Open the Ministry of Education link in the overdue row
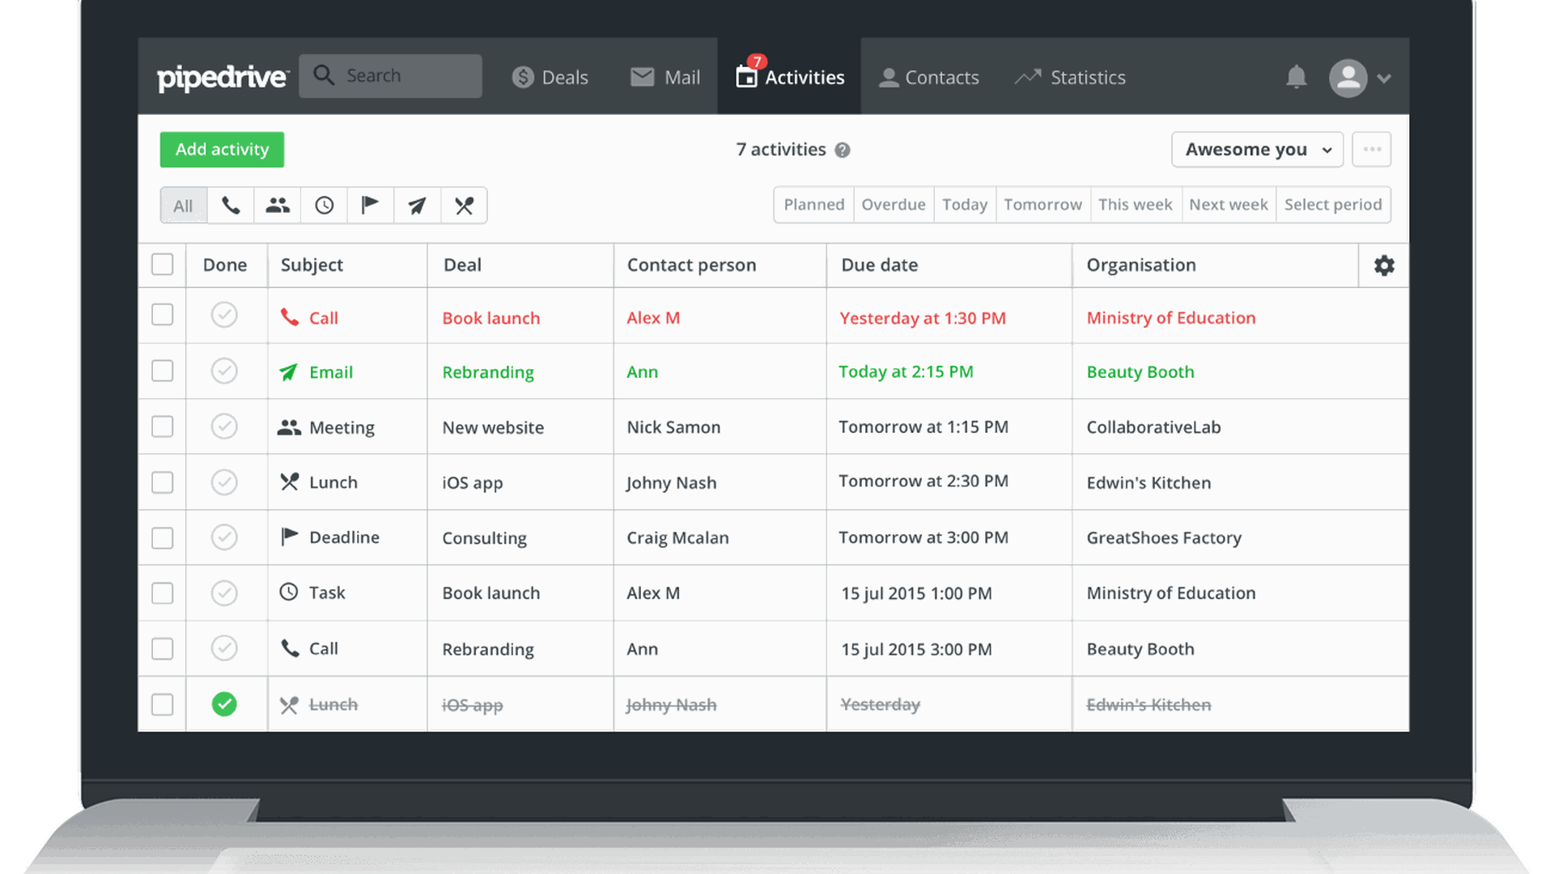This screenshot has height=874, width=1554. point(1170,318)
